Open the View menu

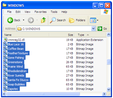coord(27,12)
